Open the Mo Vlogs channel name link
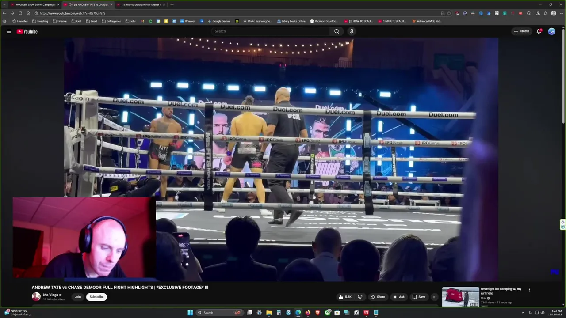 51,295
